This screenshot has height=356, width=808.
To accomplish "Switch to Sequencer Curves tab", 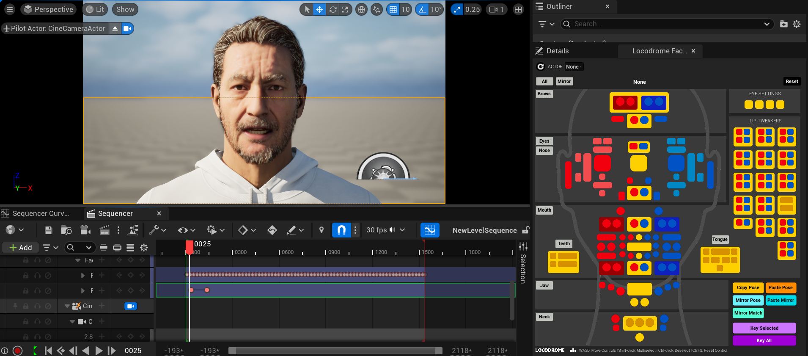I will click(41, 213).
